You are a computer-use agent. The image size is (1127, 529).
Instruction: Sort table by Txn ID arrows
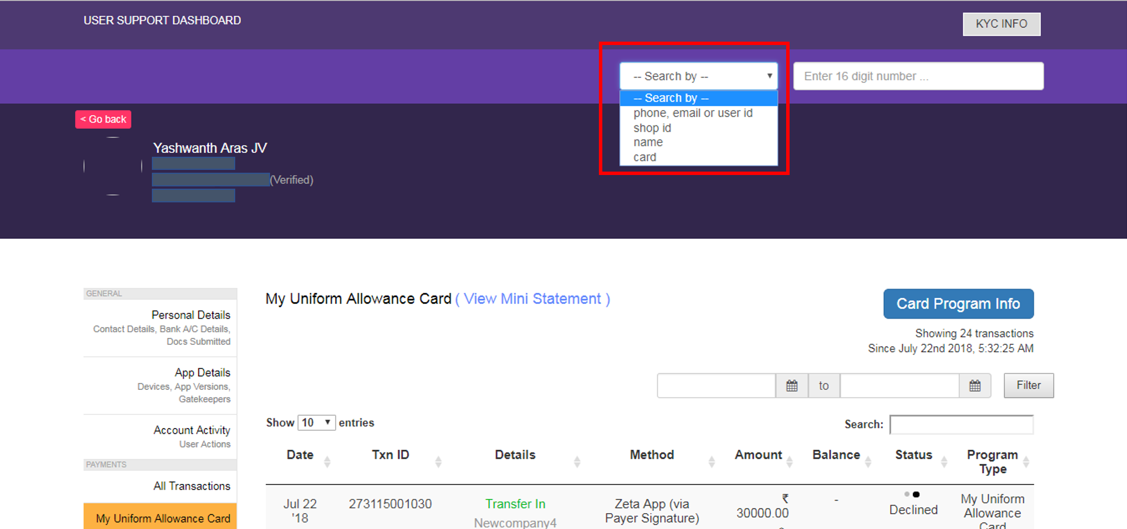click(x=438, y=462)
